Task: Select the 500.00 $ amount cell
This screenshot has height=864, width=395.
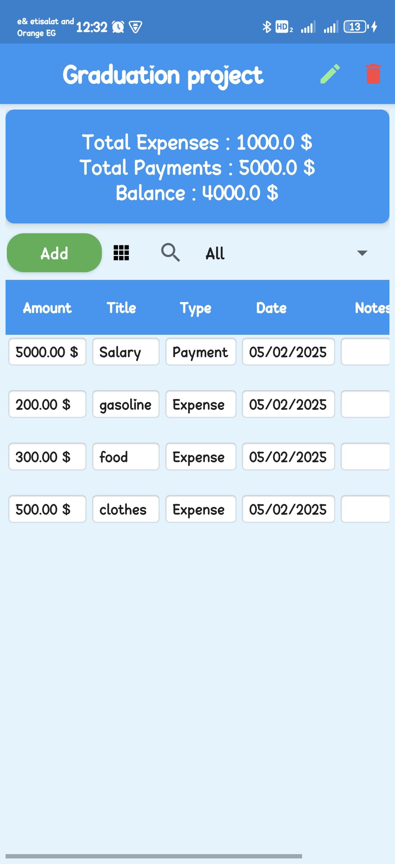Action: point(47,509)
